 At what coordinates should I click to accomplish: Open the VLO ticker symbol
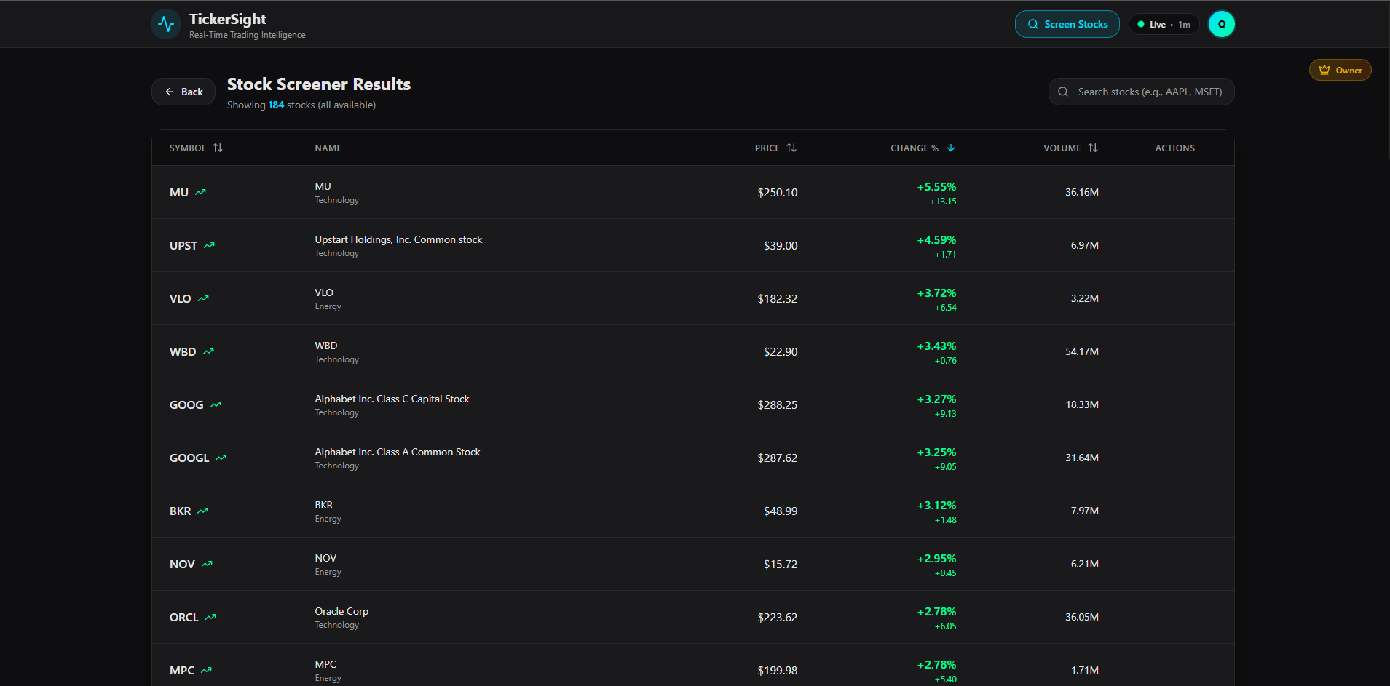(x=181, y=298)
